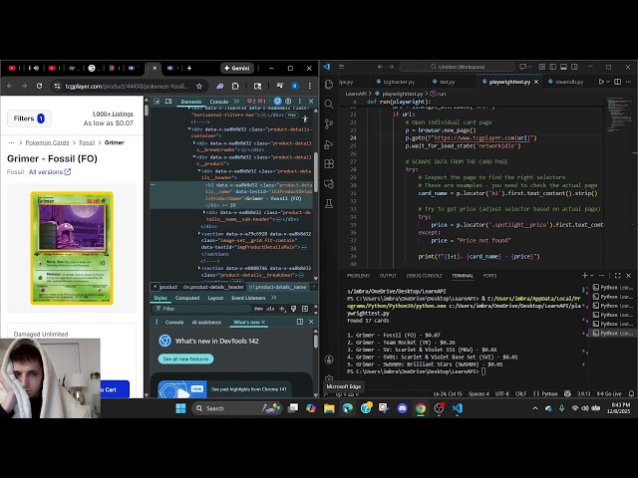Click the Filters button on tcgplayer

click(29, 119)
